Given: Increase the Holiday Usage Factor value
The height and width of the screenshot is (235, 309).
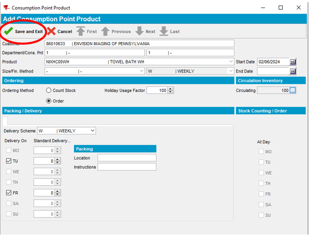Looking at the screenshot, I should point(171,89).
